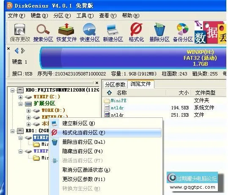Choose Delete Current Partition (删除当前分区) menu entry
This screenshot has width=228, height=195.
tap(106, 142)
